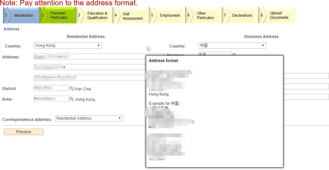Image resolution: width=329 pixels, height=170 pixels.
Task: Open the District lookup magnifier icon
Action: point(71,89)
